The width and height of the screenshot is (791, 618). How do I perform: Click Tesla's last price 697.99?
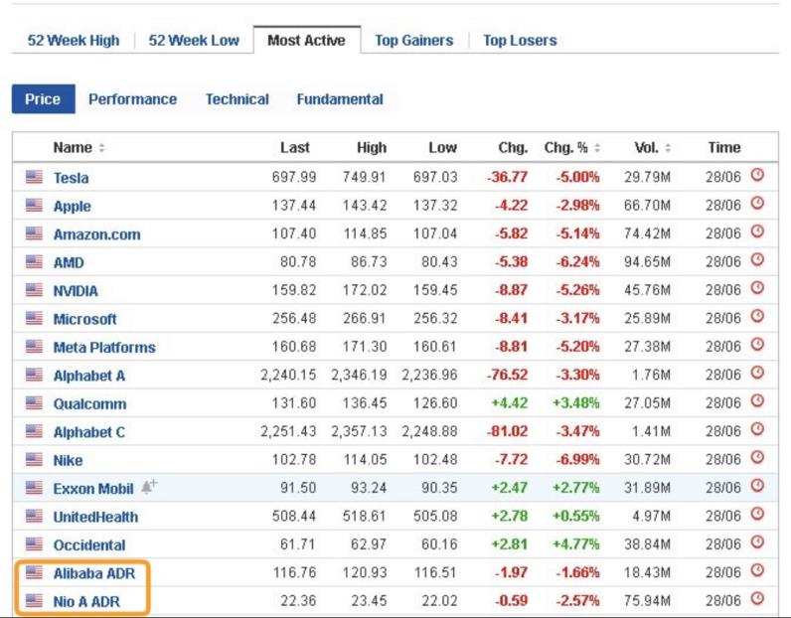point(294,177)
